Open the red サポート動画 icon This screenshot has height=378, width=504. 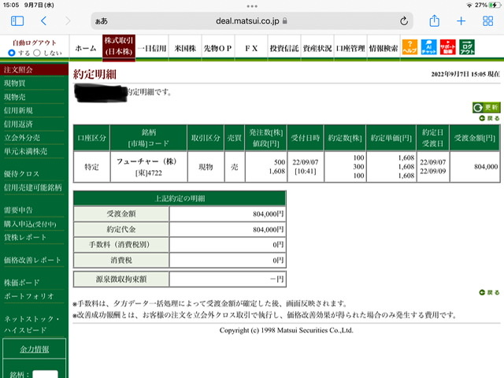(448, 47)
